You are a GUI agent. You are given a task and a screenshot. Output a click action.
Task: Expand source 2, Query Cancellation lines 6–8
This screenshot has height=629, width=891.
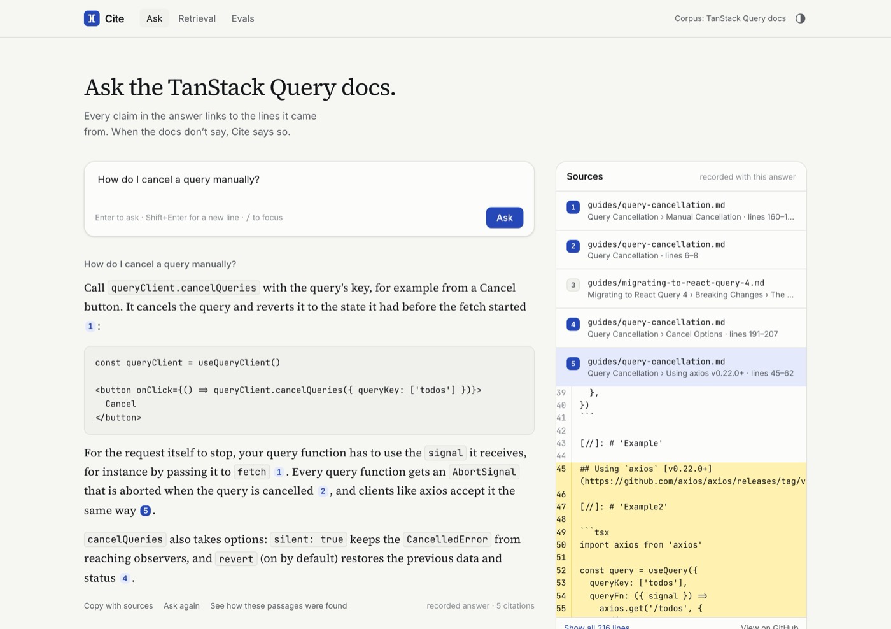pyautogui.click(x=681, y=250)
